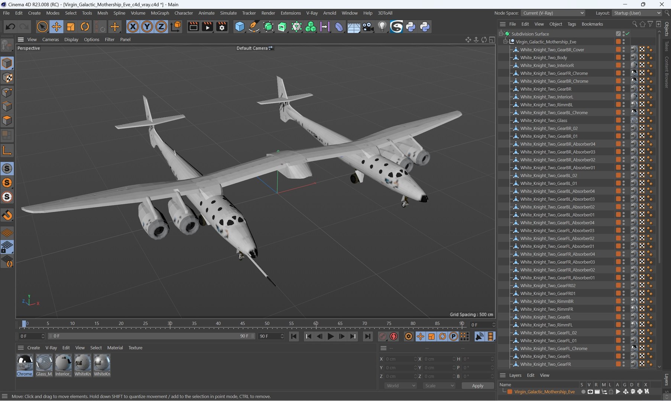Image resolution: width=671 pixels, height=401 pixels.
Task: Switch to Edges mode
Action: (x=7, y=107)
